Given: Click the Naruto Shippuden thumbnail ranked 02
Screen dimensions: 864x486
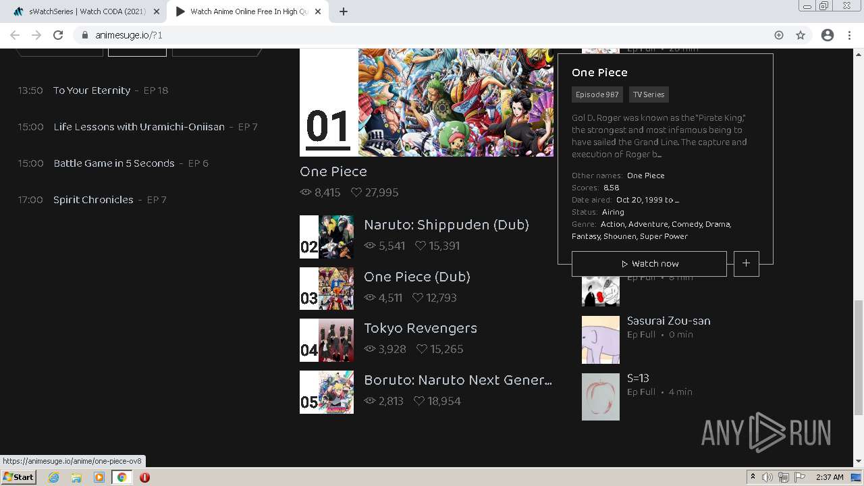Looking at the screenshot, I should [327, 237].
